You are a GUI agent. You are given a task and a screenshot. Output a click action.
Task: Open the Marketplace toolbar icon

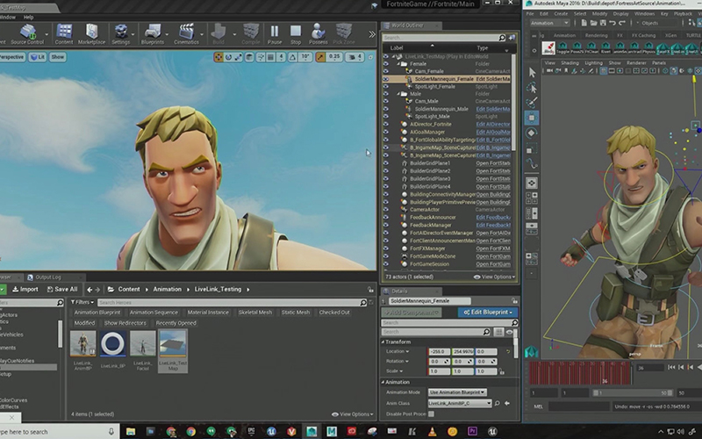pos(92,34)
